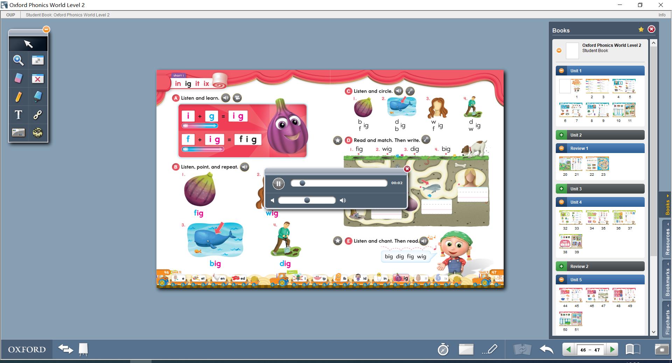Viewport: 672px width, 363px height.
Task: Activate the Text tool
Action: pyautogui.click(x=19, y=115)
